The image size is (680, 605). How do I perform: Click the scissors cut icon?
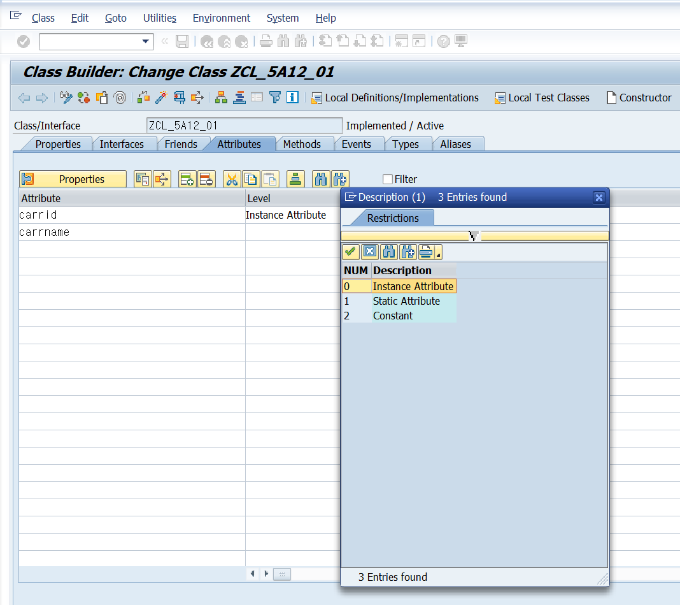pyautogui.click(x=232, y=179)
